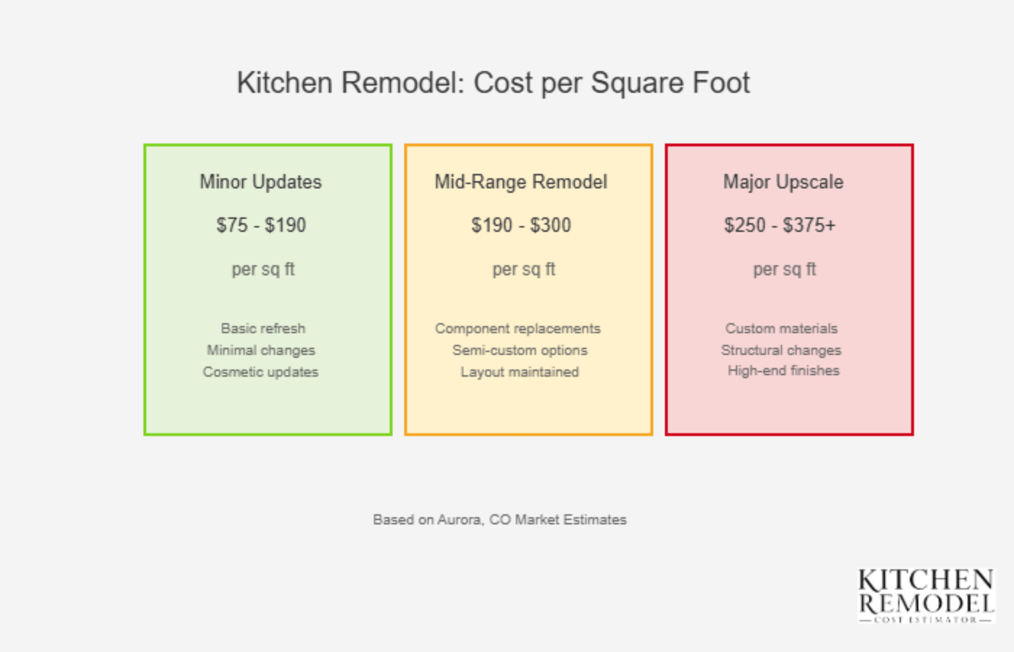Click the 'Kitchen Remodel: Cost per Square Foot' title
This screenshot has height=652, width=1014.
(493, 83)
